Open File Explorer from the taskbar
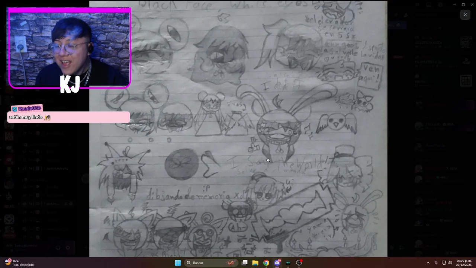Viewport: 476px width, 268px height. 255,263
